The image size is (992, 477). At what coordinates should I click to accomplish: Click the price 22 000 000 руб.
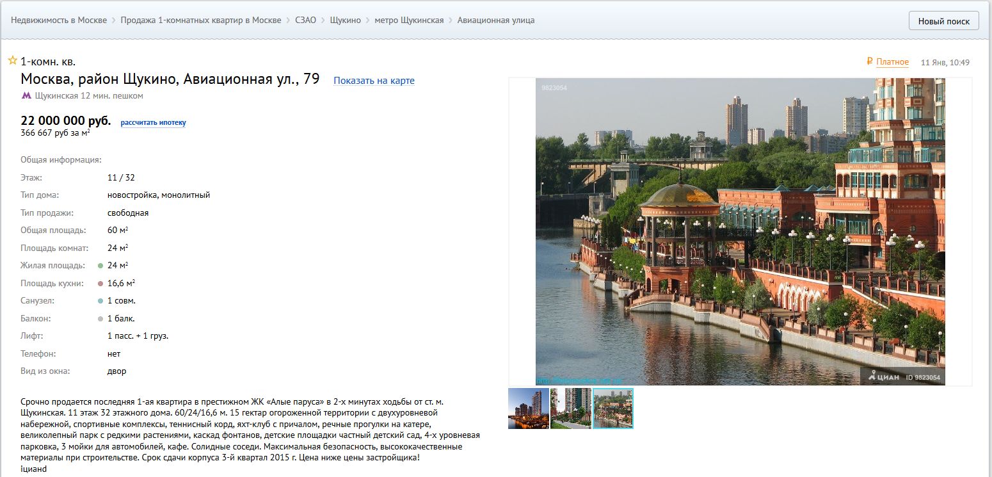[x=66, y=121]
